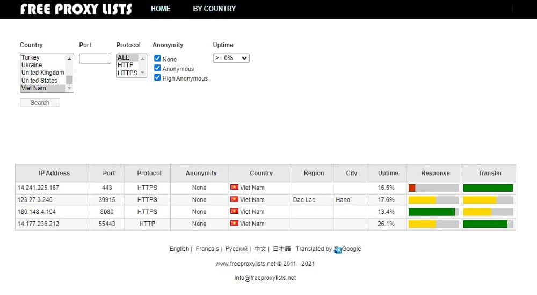
Task: Sort by the Uptime column header
Action: [x=388, y=174]
